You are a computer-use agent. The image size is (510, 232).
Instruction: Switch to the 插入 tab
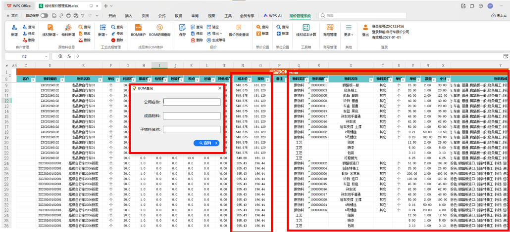(129, 16)
